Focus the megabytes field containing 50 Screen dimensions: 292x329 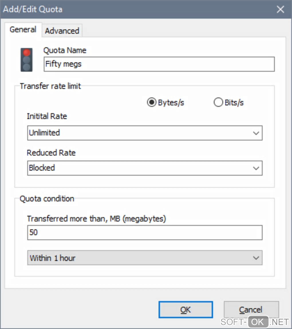(145, 232)
